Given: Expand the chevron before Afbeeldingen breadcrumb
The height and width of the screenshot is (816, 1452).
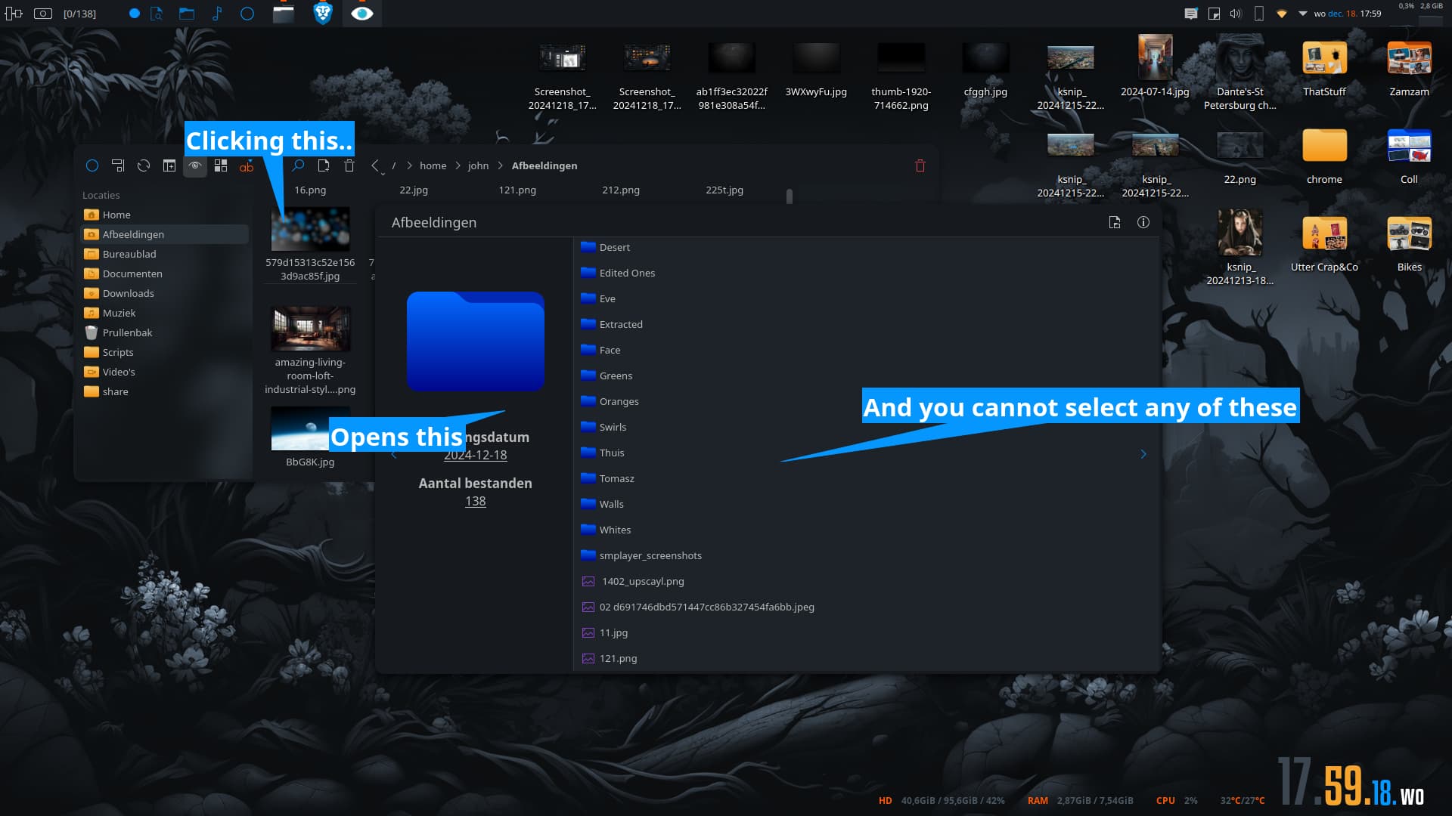Looking at the screenshot, I should coord(500,166).
